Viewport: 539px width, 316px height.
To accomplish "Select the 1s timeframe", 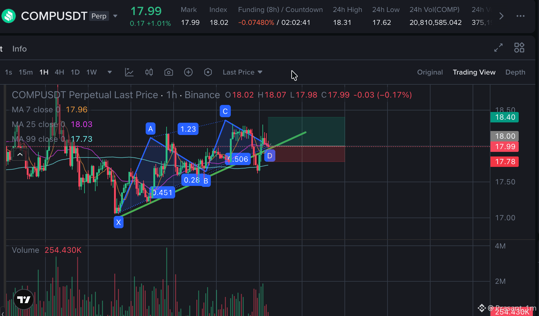I will point(9,72).
